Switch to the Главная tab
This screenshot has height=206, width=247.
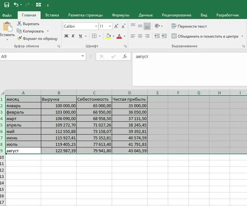pos(29,15)
